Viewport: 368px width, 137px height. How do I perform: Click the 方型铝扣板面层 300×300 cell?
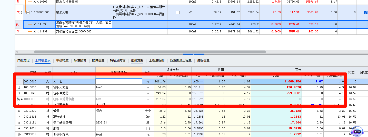coord(84,31)
